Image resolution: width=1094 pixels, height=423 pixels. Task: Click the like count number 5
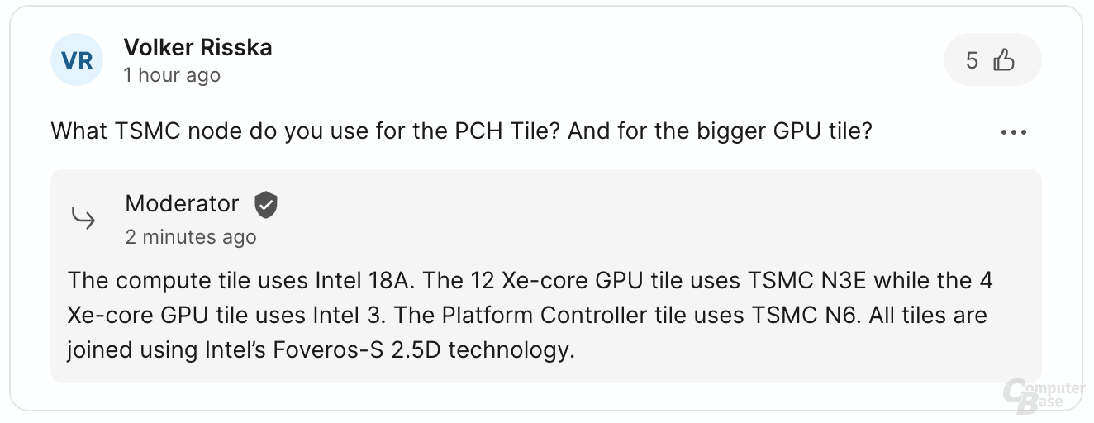(x=972, y=60)
